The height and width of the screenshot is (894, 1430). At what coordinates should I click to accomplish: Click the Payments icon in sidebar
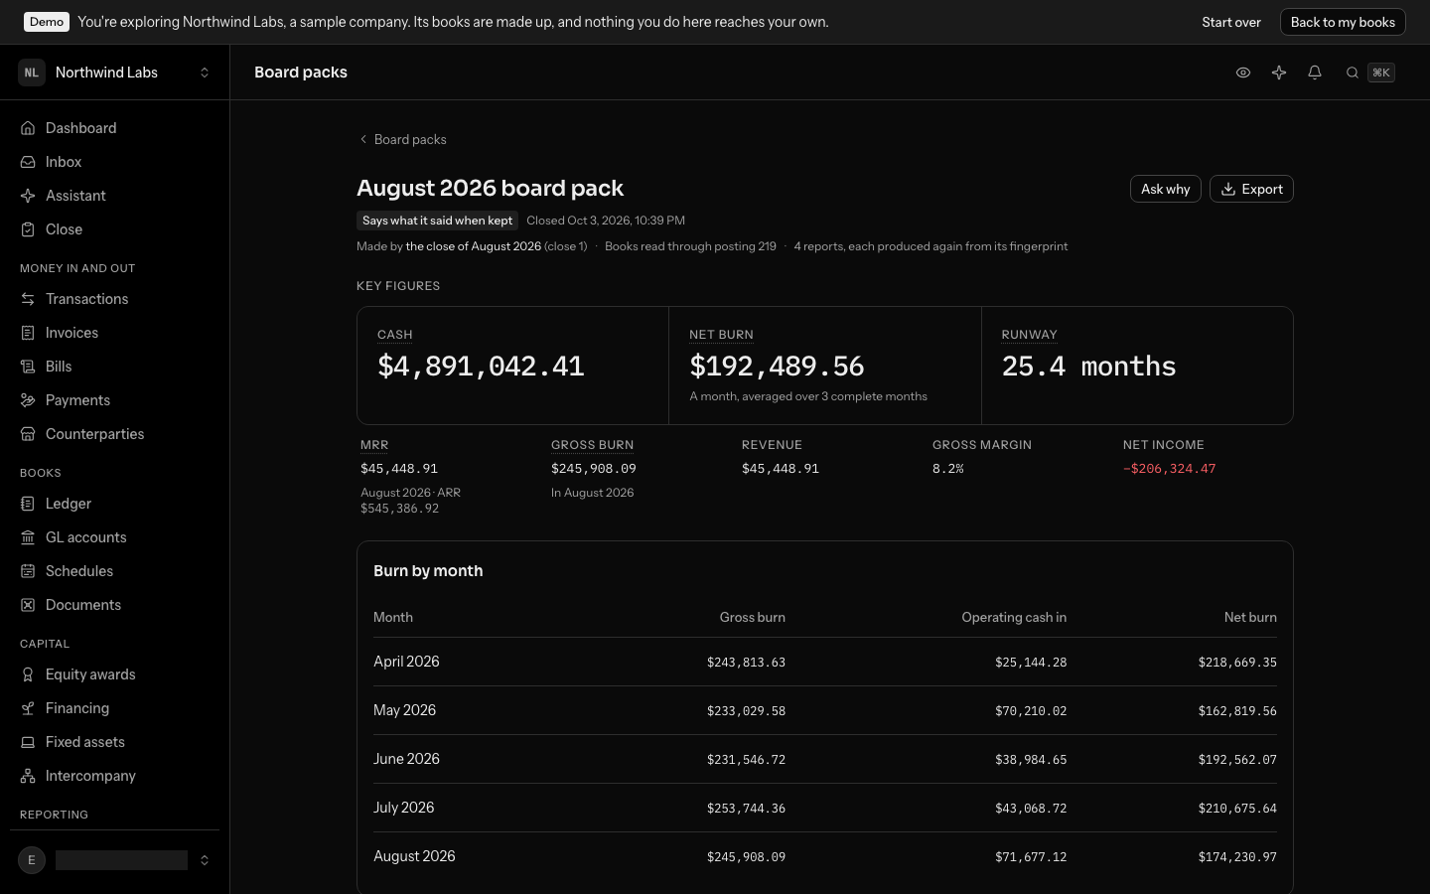pos(28,400)
